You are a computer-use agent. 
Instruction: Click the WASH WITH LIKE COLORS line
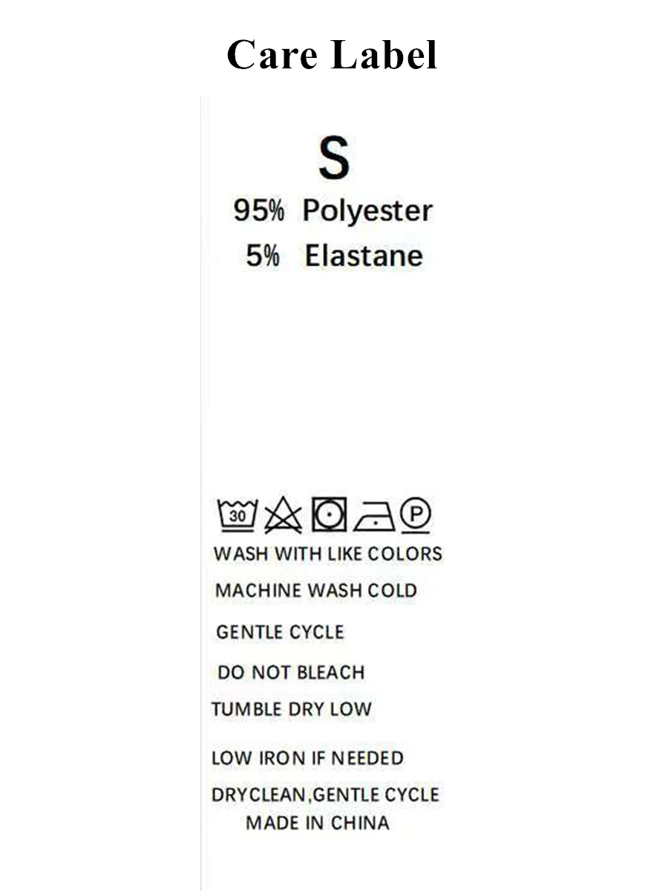(327, 554)
